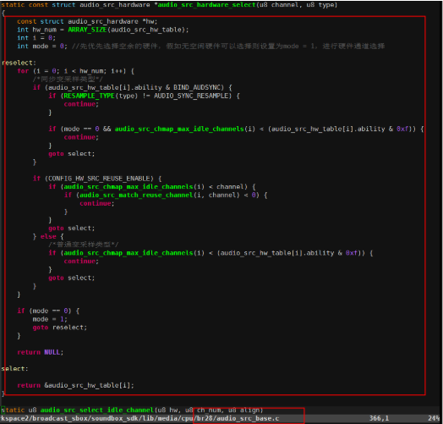Viewport: 443px width, 424px height.
Task: Click audio_src_select_idle_channel function name
Action: tap(97, 410)
